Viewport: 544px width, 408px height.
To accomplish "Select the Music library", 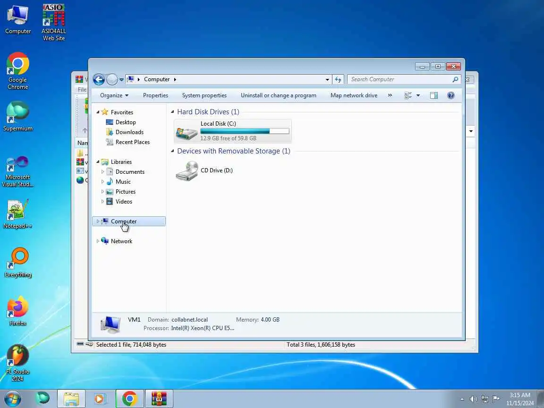I will coord(123,182).
